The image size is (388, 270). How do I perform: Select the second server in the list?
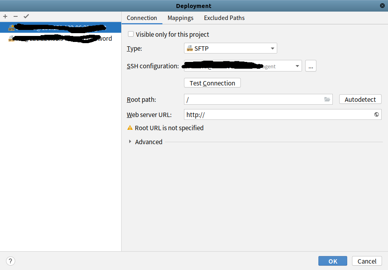60,39
